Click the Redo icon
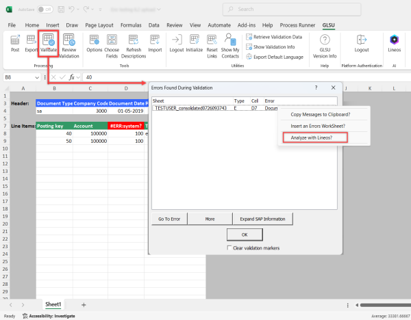Viewport: 411px width, 320px height. [86, 10]
